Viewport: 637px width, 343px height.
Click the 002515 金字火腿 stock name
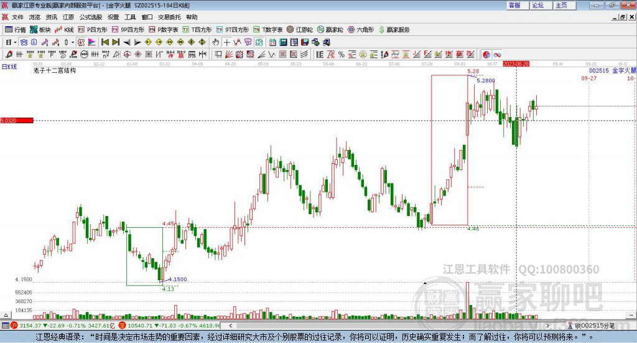tap(613, 71)
